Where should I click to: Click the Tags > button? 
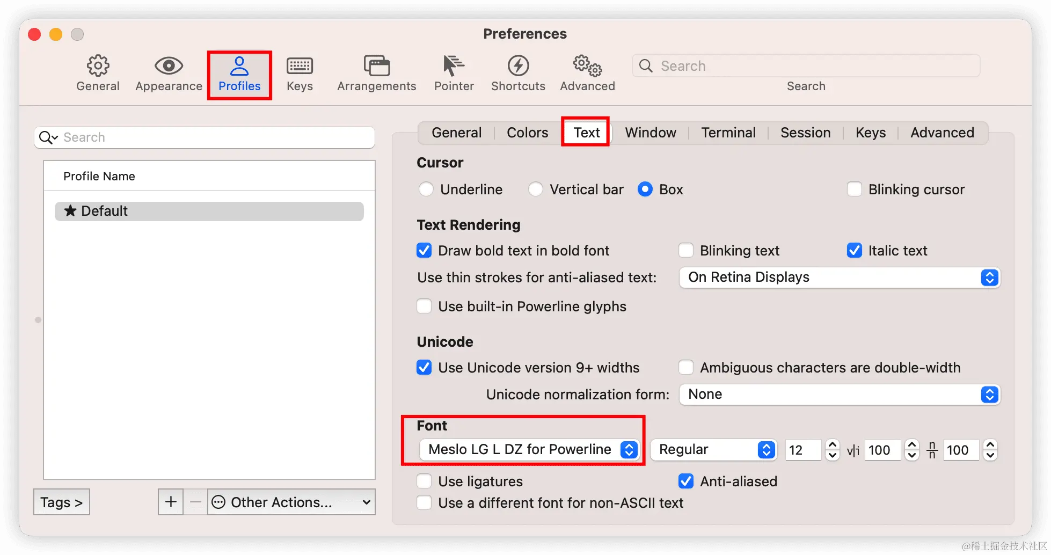tap(62, 502)
